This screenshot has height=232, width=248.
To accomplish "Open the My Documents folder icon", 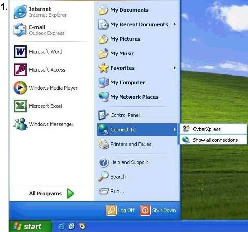I will click(x=103, y=10).
